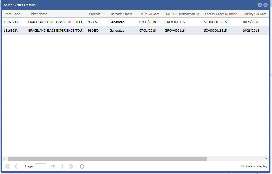Sort by Price Code column header

(12, 14)
